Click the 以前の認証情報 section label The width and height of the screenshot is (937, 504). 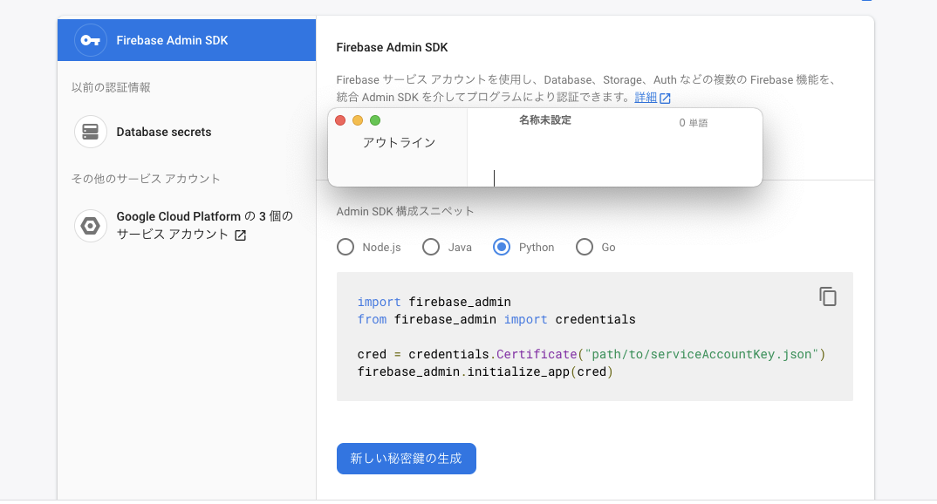coord(111,88)
